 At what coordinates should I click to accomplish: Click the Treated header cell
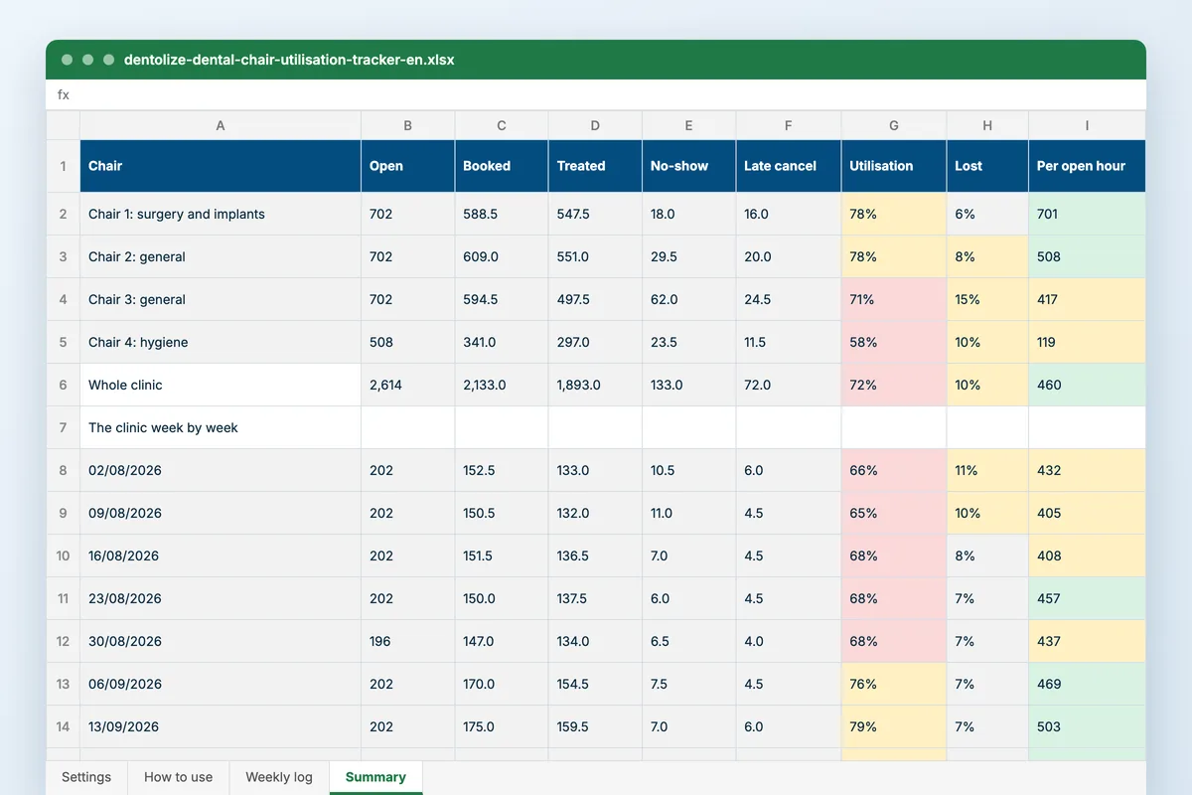click(x=595, y=166)
